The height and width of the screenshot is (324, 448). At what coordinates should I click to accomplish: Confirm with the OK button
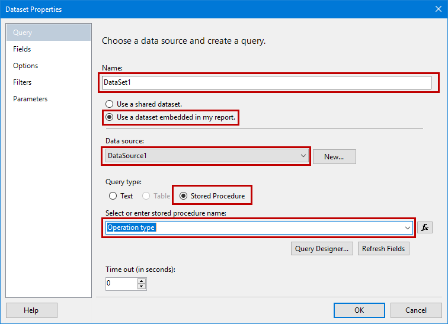[359, 310]
